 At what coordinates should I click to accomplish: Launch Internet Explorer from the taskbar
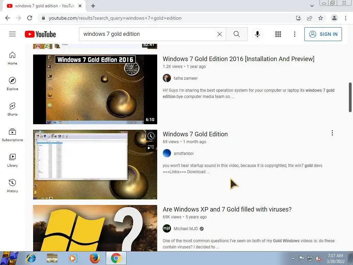tap(31, 258)
